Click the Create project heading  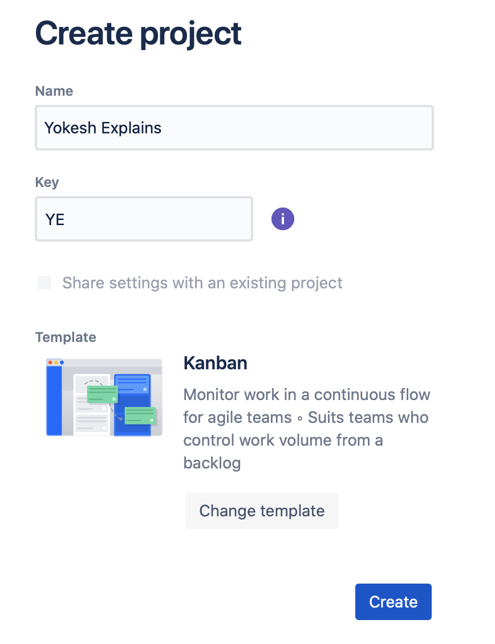pos(139,33)
